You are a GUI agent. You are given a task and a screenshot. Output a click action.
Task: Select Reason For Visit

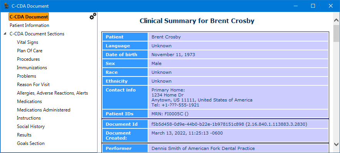(x=34, y=85)
